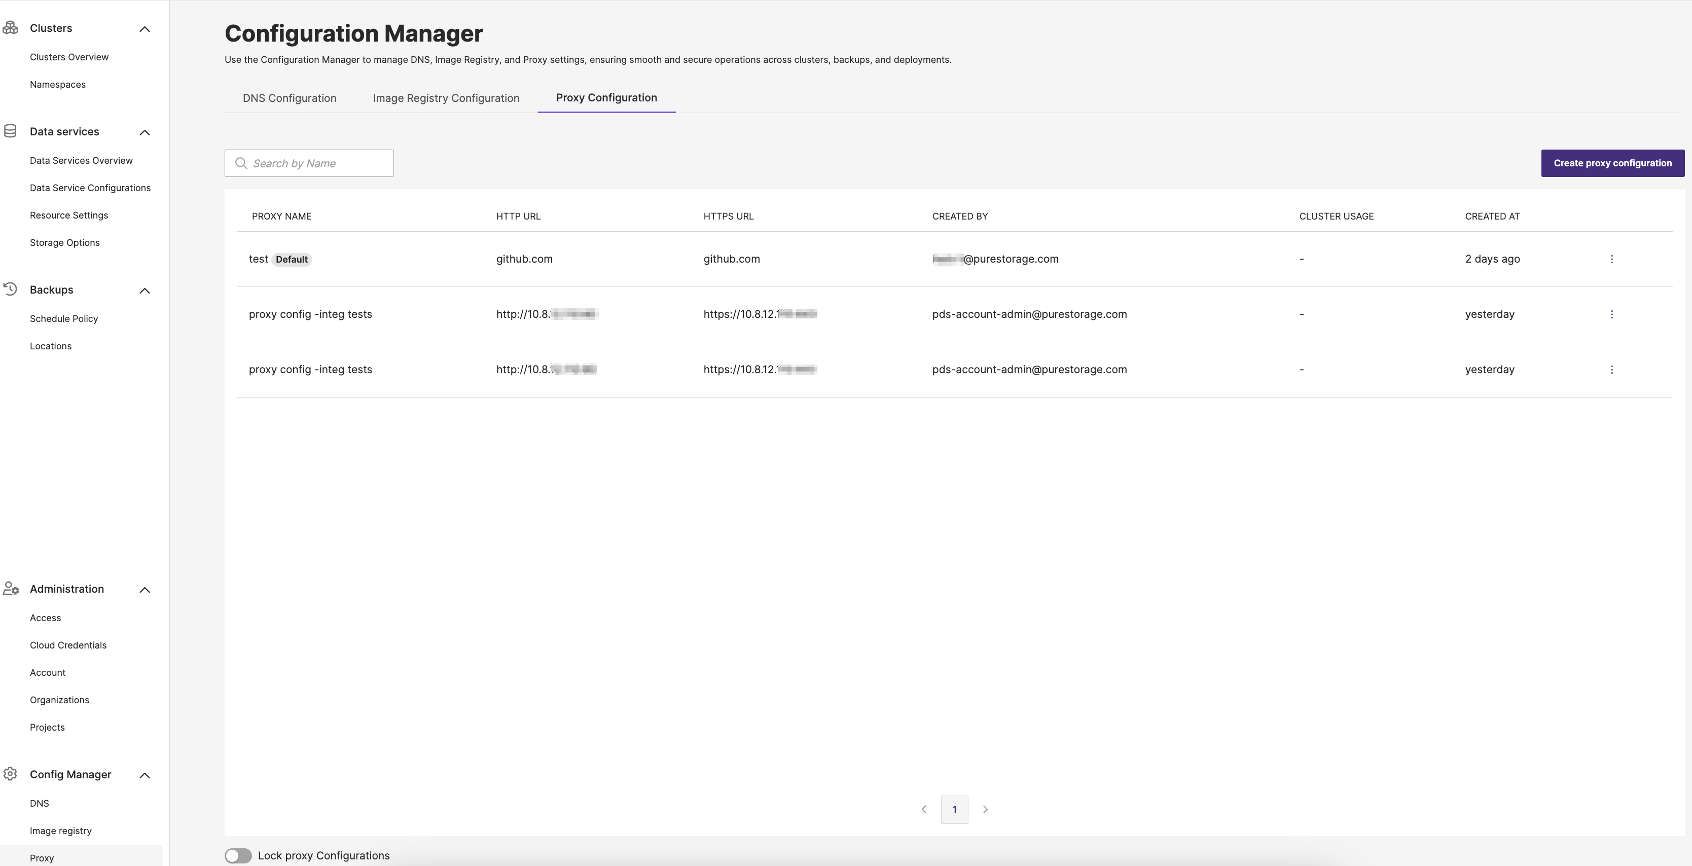
Task: Click the Backups history clock icon
Action: [x=10, y=289]
